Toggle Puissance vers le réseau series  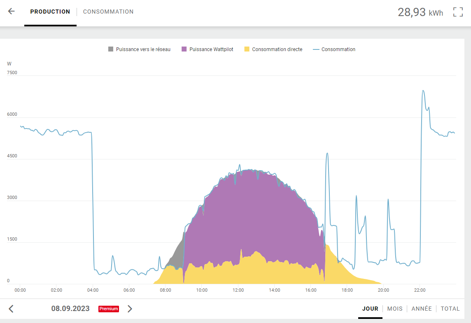point(143,49)
